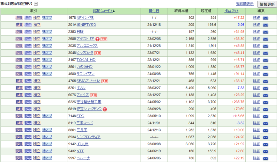Image resolution: width=278 pixels, height=163 pixels.
Task: Click mail icon in ベルーナ row
Action: pos(265,158)
